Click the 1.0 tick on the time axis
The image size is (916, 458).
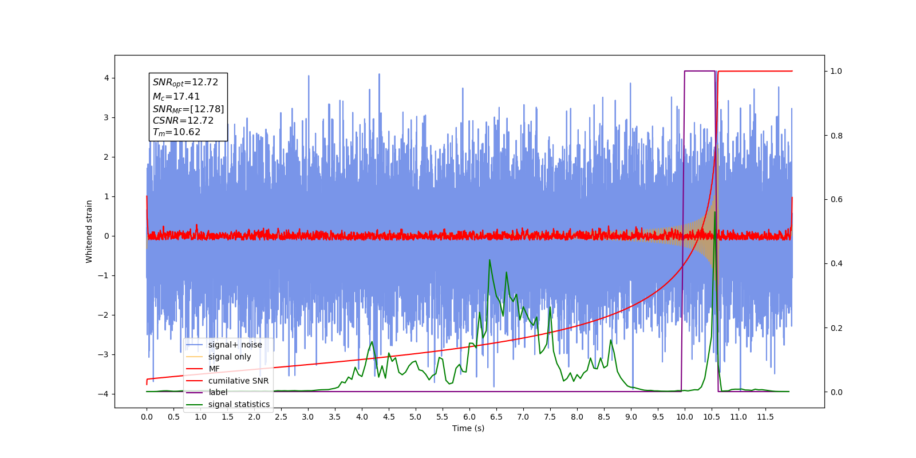[200, 417]
